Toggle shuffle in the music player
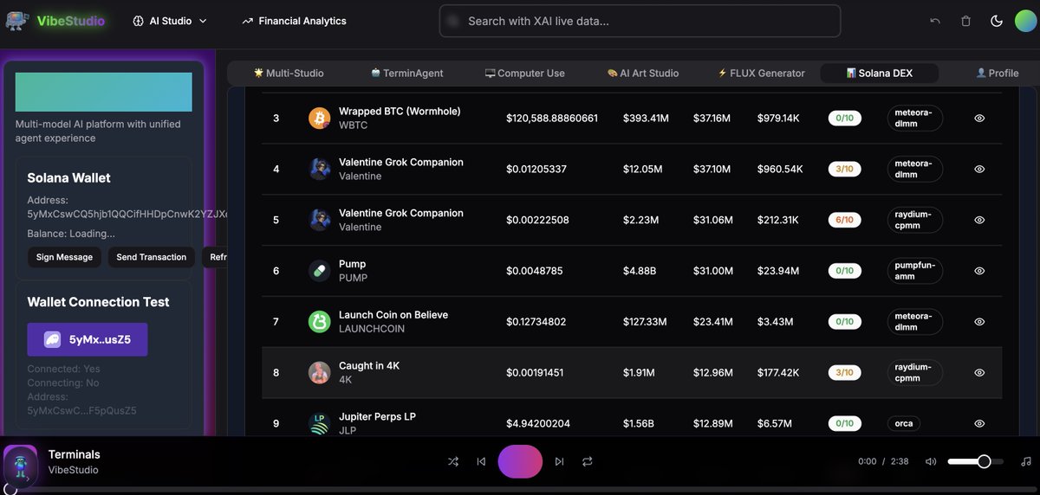The image size is (1040, 495). pos(453,461)
